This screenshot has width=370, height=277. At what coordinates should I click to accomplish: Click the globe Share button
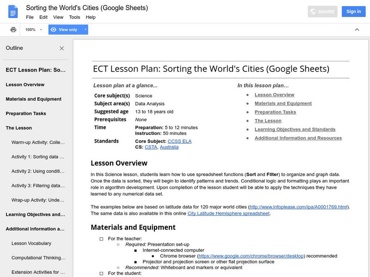click(x=323, y=12)
